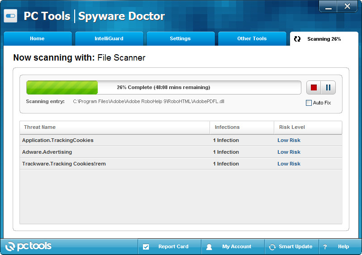Sort by the Infections column header
Screen dimensions: 362x255
point(242,127)
